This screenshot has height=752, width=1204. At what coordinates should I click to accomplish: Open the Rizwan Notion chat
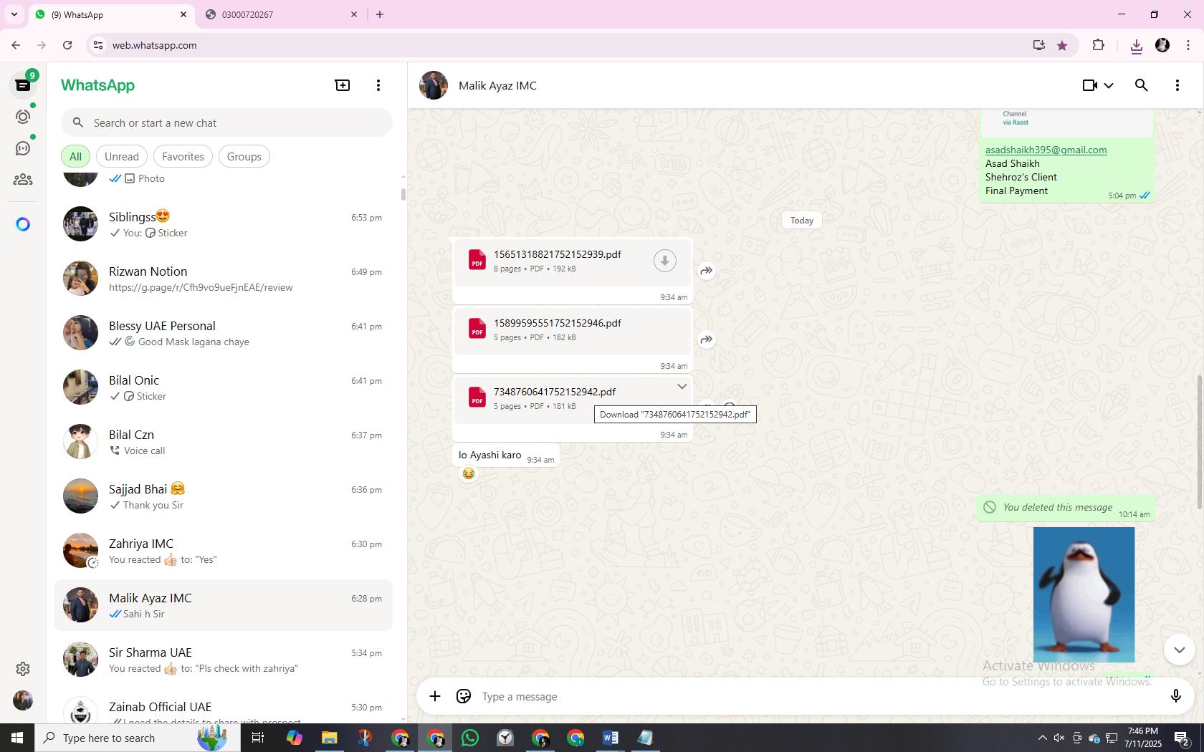[x=223, y=279]
